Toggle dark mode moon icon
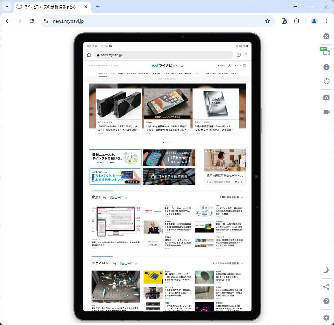 pyautogui.click(x=326, y=270)
